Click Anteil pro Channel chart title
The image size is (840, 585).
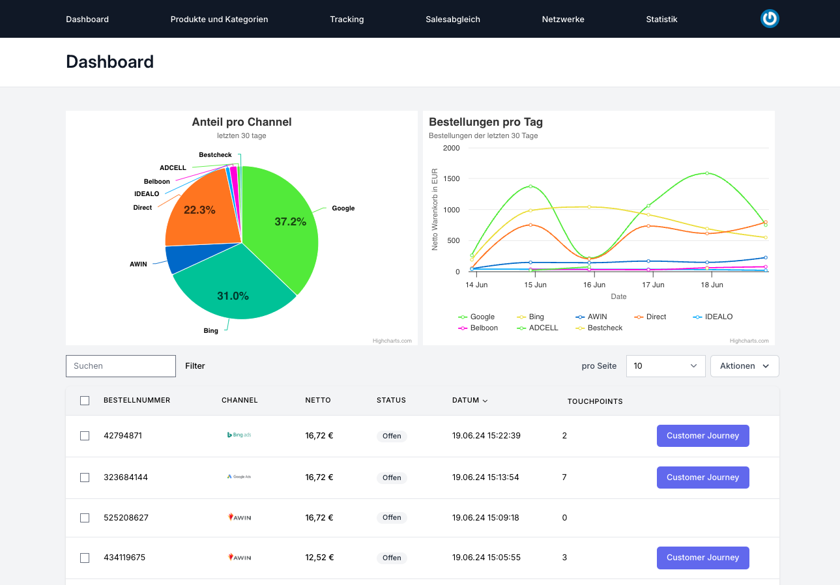coord(242,122)
